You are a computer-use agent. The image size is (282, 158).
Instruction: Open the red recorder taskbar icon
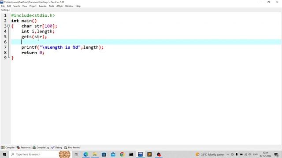(159, 154)
